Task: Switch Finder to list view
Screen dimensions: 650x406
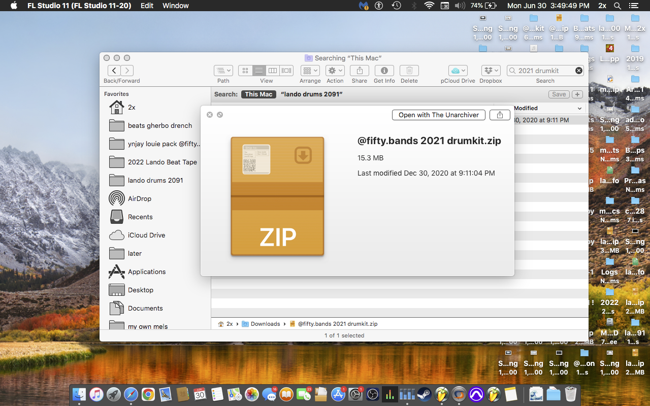Action: [259, 71]
